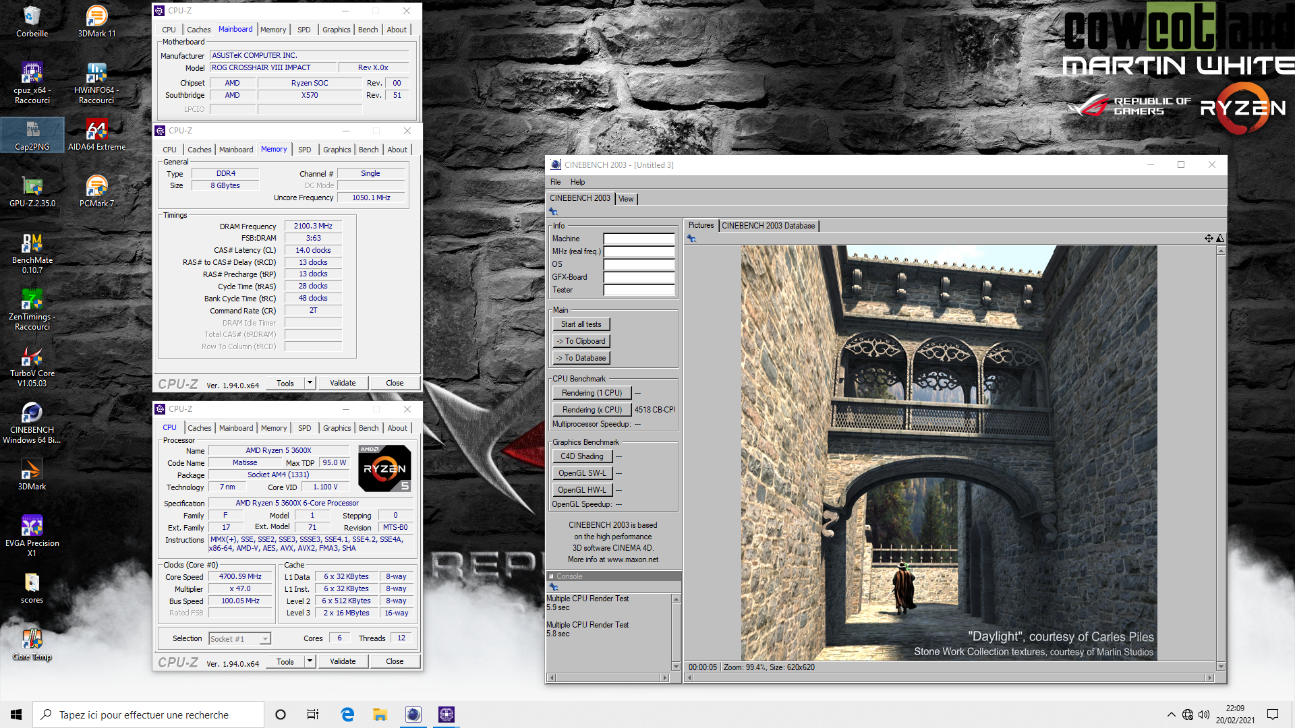Open File Explorer from taskbar

pyautogui.click(x=380, y=715)
